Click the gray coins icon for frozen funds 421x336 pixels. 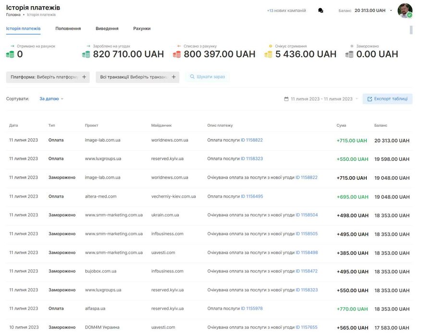[x=349, y=55]
